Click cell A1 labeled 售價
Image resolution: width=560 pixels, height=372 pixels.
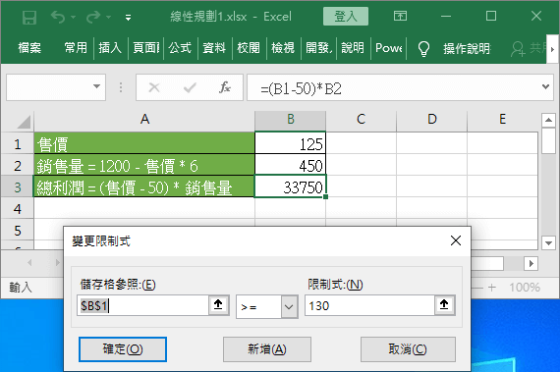144,144
